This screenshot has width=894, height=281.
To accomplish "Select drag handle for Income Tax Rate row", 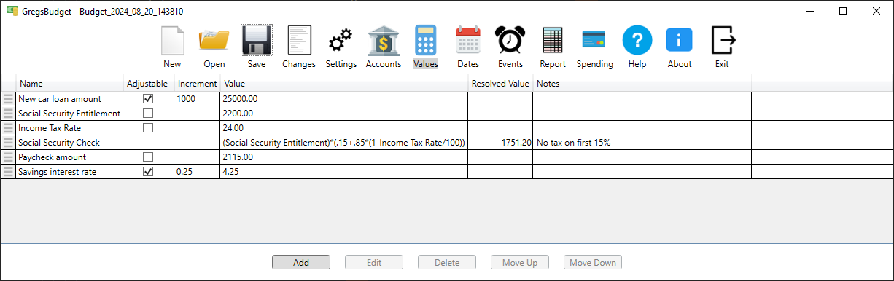I will tap(9, 128).
